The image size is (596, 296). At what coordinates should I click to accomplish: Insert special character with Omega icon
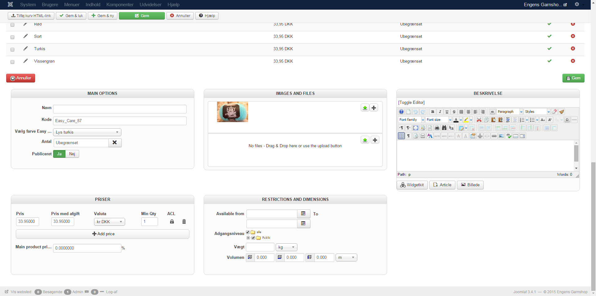pyautogui.click(x=567, y=120)
